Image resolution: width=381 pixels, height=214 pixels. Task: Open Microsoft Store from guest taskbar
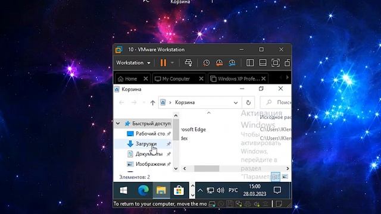[179, 190]
